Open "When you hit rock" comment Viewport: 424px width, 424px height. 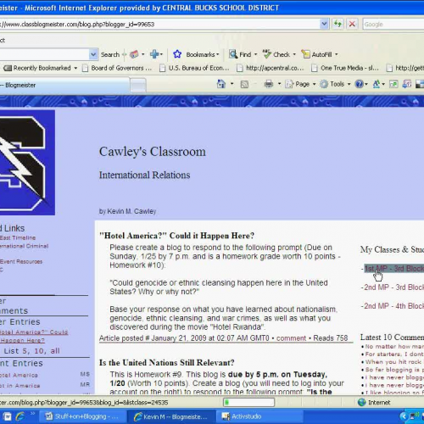click(x=394, y=362)
